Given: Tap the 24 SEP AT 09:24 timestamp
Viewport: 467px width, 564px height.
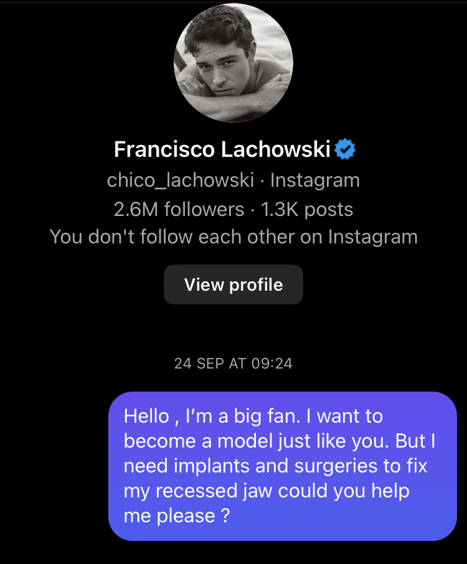Looking at the screenshot, I should [x=233, y=364].
